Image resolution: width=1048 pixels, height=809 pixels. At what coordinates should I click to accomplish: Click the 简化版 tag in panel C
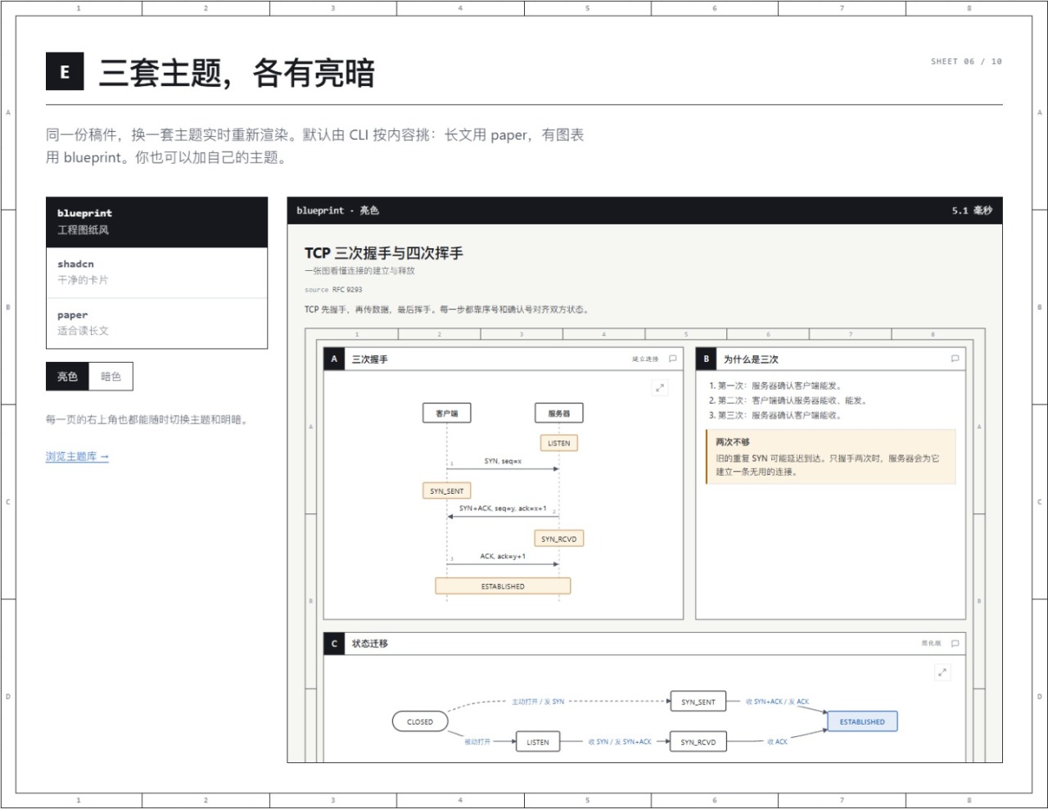[931, 644]
